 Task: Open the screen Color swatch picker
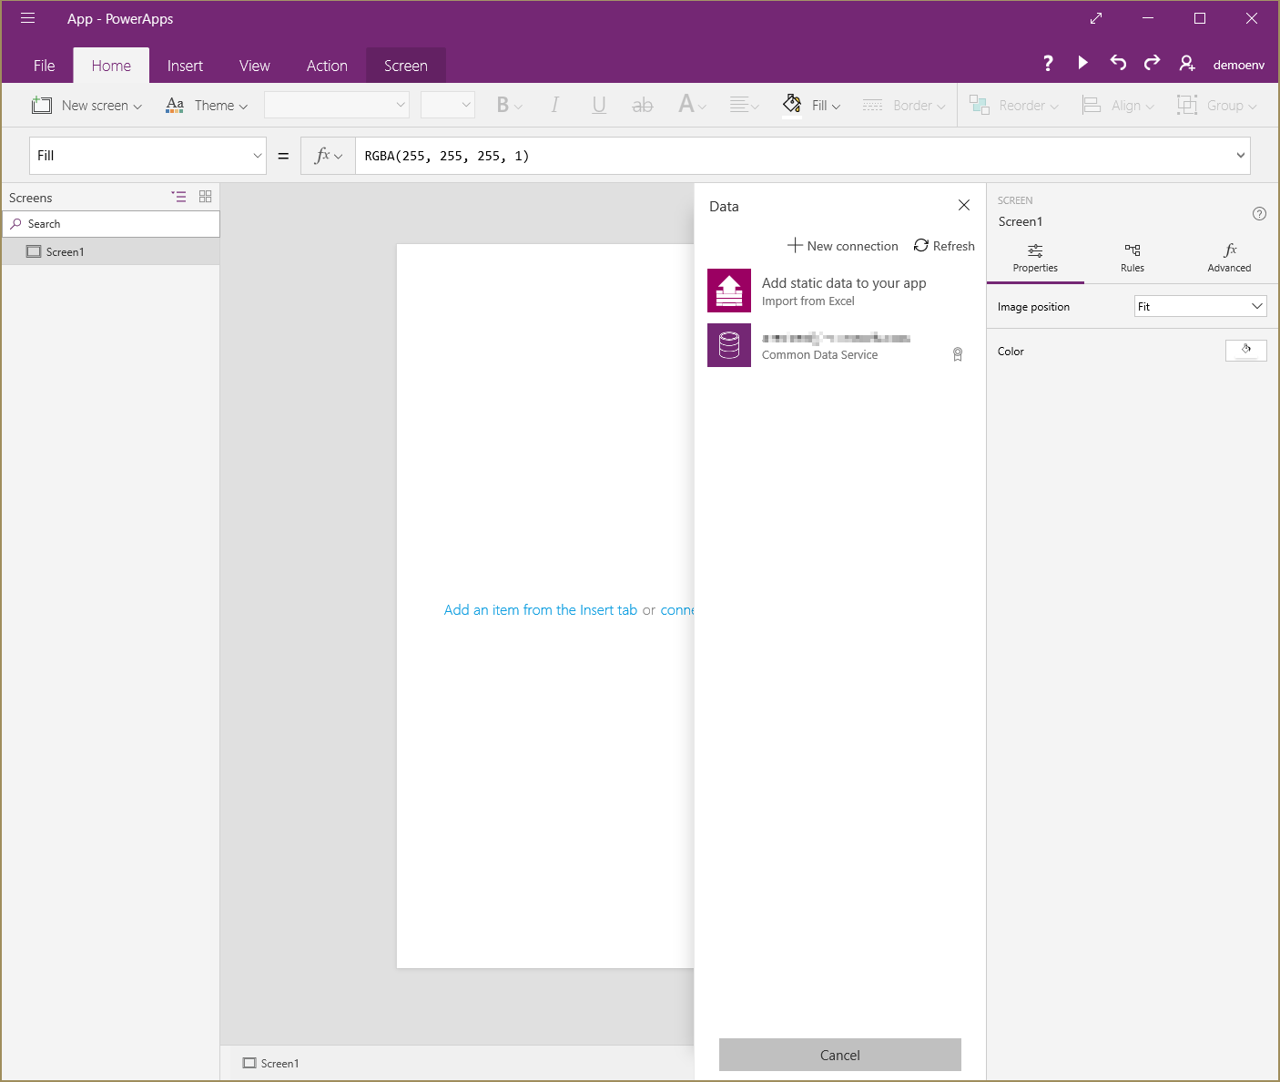[x=1245, y=351]
